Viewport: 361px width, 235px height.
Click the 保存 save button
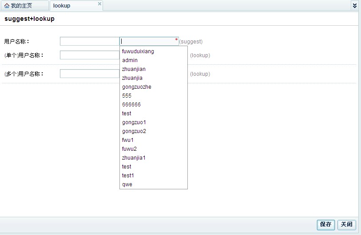click(325, 224)
